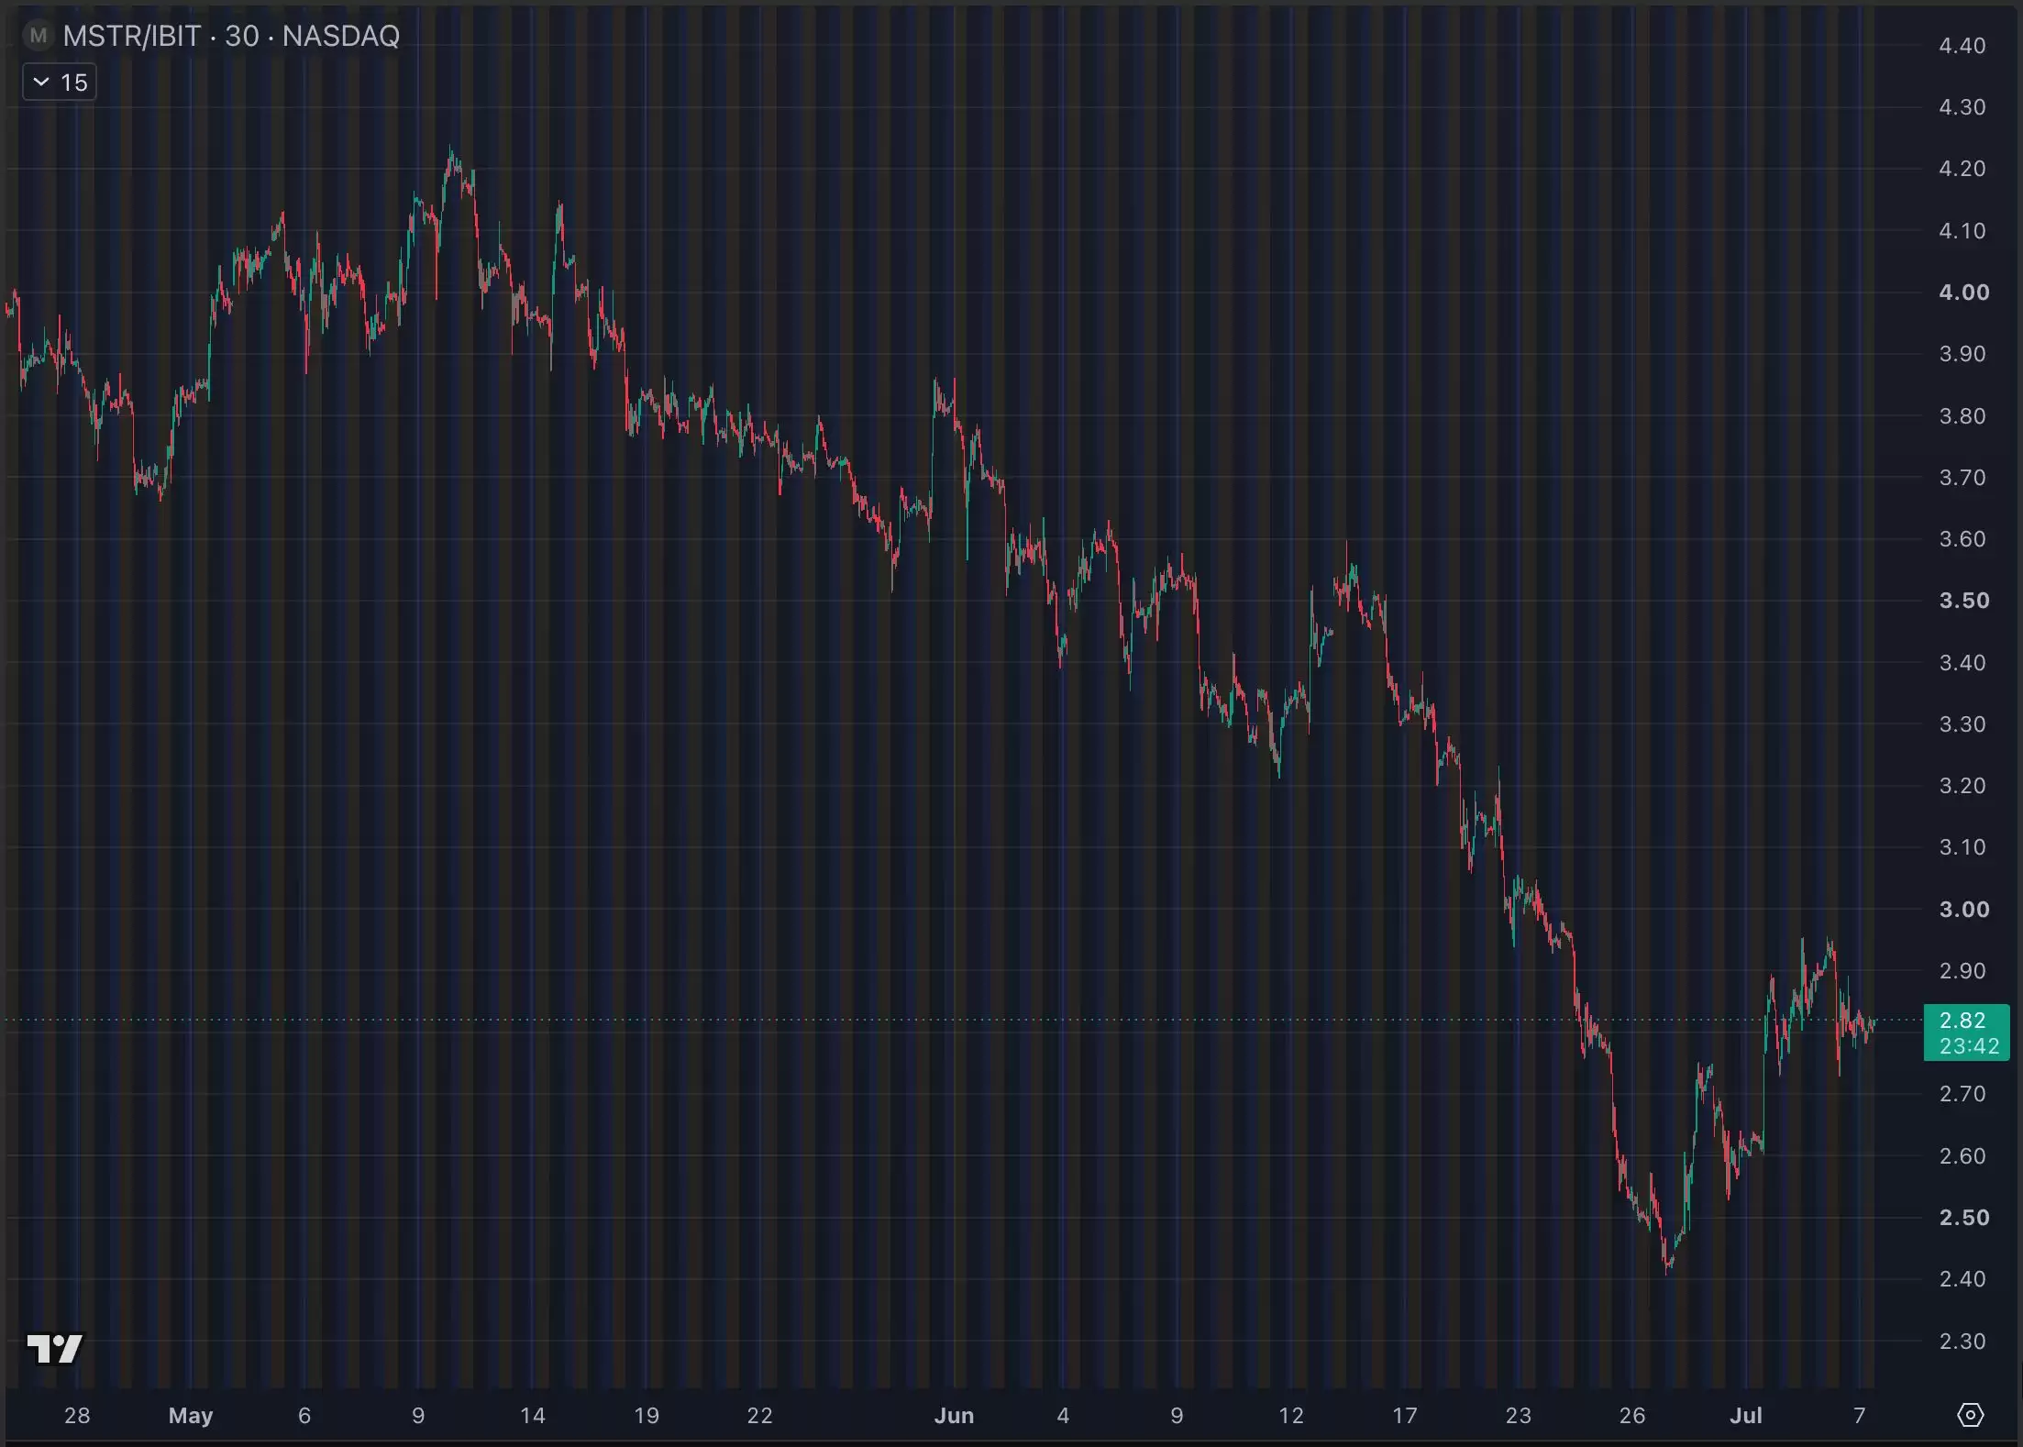Click the date label 7 on time axis
The height and width of the screenshot is (1447, 2023).
(x=1860, y=1415)
